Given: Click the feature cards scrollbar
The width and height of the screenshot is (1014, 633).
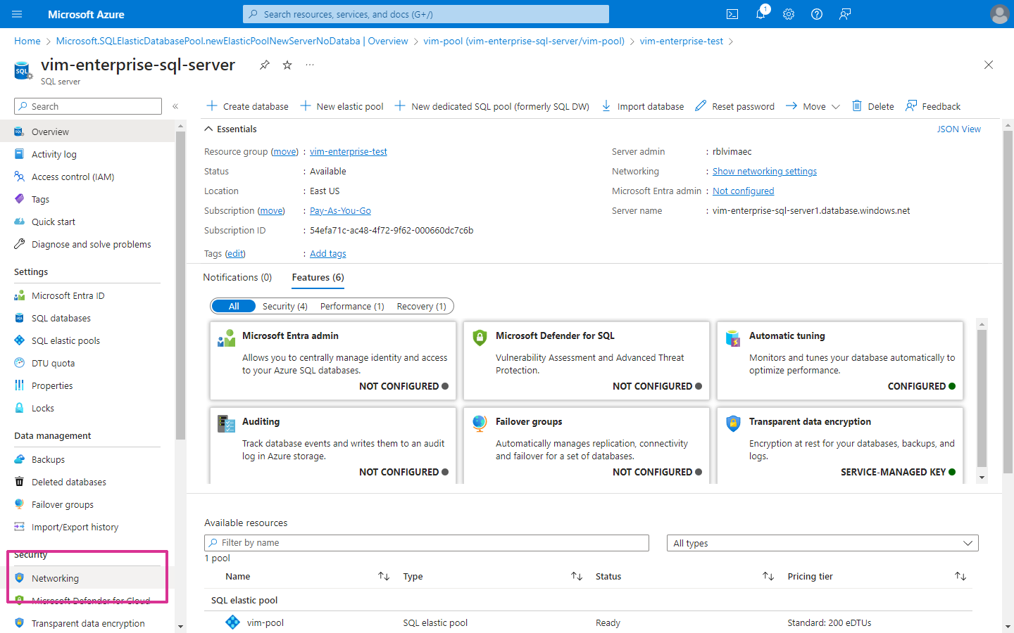Looking at the screenshot, I should point(982,398).
